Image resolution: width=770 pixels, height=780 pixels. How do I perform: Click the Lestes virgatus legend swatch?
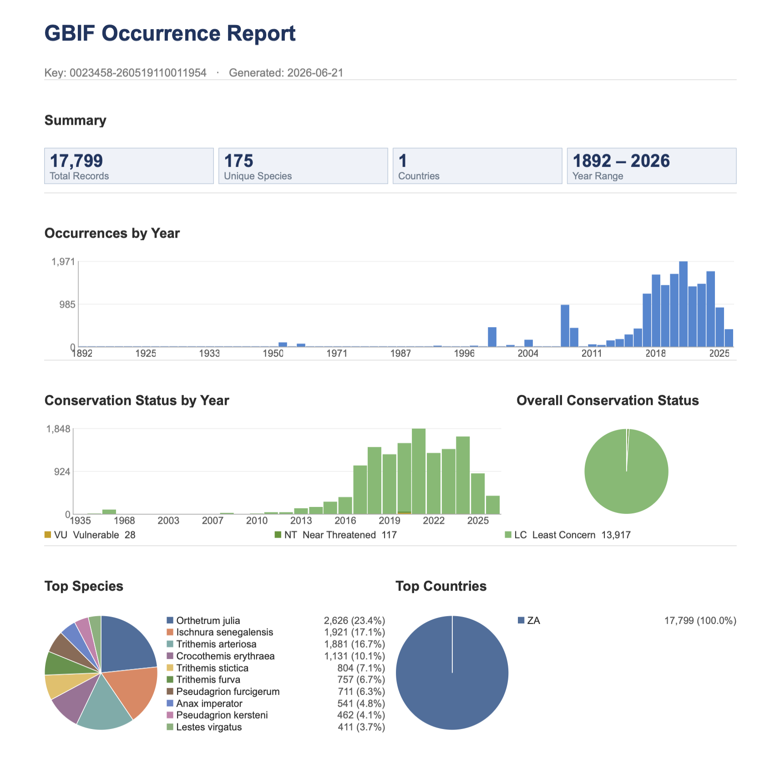coord(170,727)
